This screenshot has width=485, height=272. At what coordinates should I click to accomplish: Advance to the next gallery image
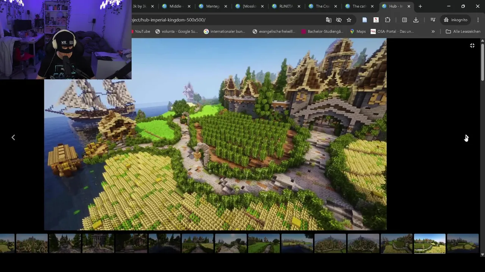(466, 138)
